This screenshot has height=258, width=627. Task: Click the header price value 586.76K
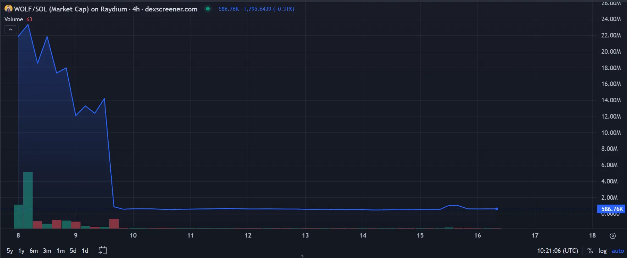coord(229,9)
